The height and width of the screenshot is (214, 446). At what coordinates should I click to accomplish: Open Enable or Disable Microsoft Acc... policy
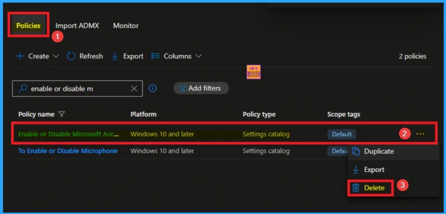(69, 134)
